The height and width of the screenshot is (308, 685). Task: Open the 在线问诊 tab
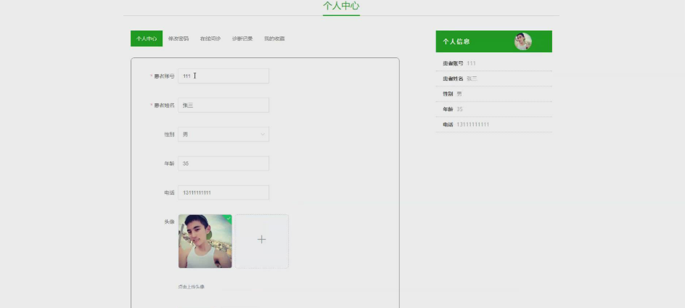[210, 38]
